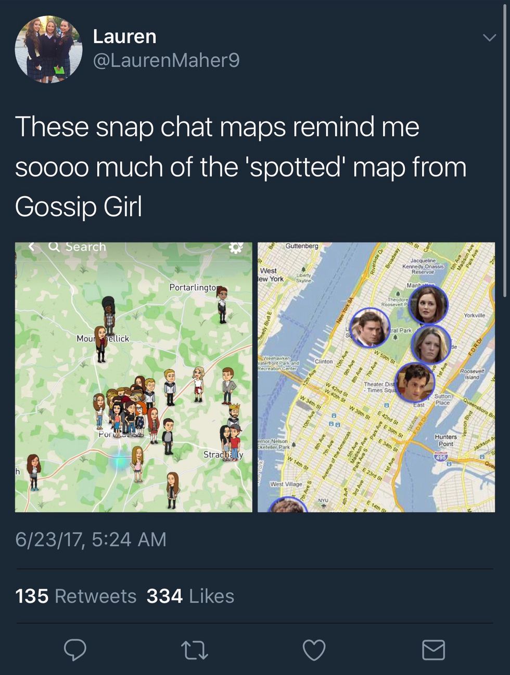This screenshot has width=510, height=675.
Task: Share tweet via envelope message icon
Action: [x=433, y=650]
